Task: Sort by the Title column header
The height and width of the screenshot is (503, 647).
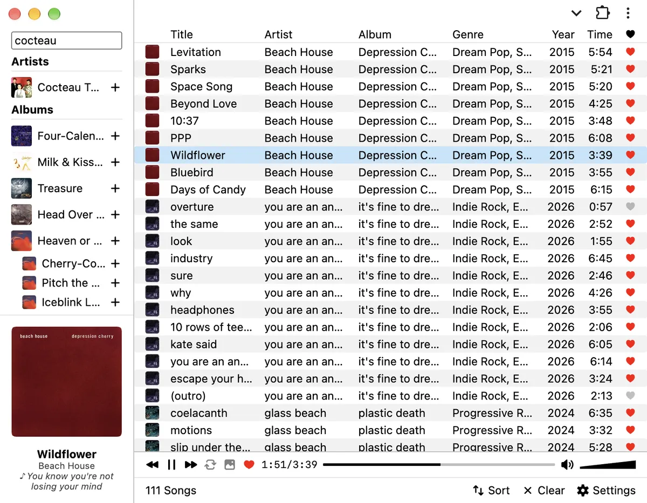Action: click(x=182, y=34)
